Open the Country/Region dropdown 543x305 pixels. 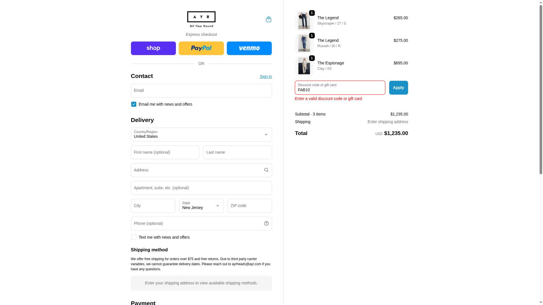click(201, 135)
